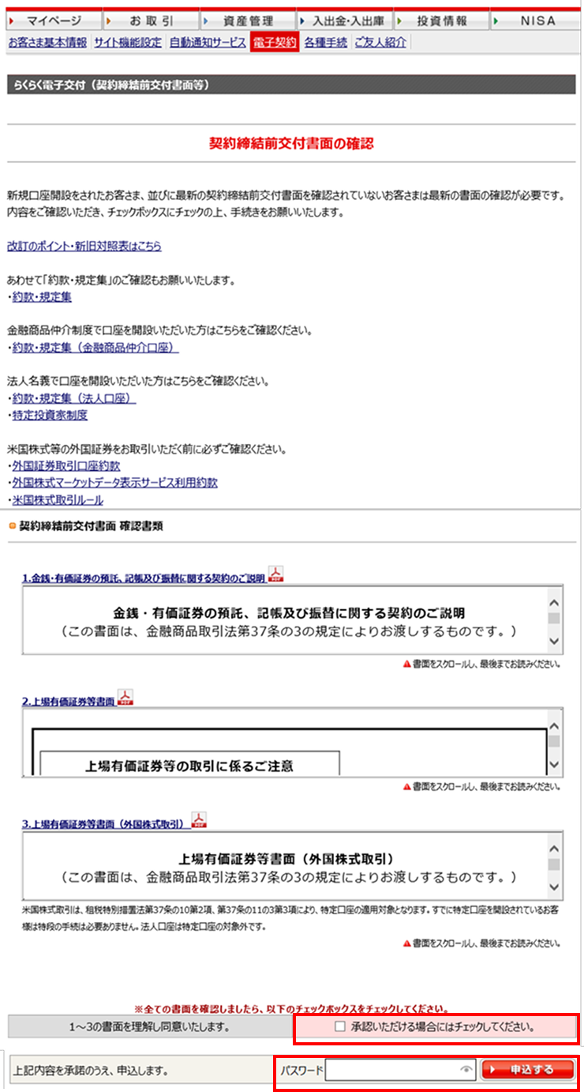Toggle password visibility eye icon
Screen dimensions: 584x1092
click(x=466, y=1071)
